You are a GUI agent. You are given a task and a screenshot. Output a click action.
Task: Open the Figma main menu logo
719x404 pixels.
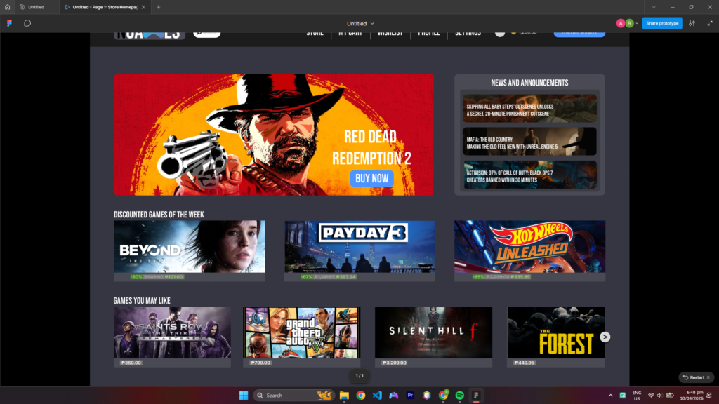(8, 23)
